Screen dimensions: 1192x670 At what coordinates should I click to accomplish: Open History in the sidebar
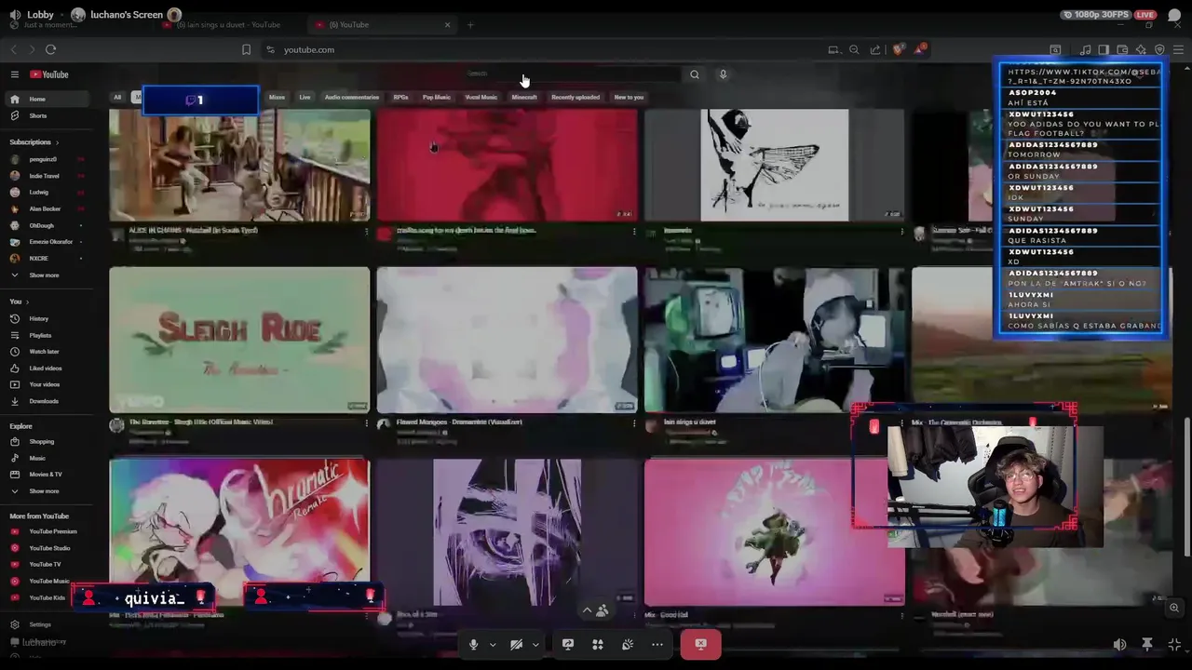[x=47, y=318]
